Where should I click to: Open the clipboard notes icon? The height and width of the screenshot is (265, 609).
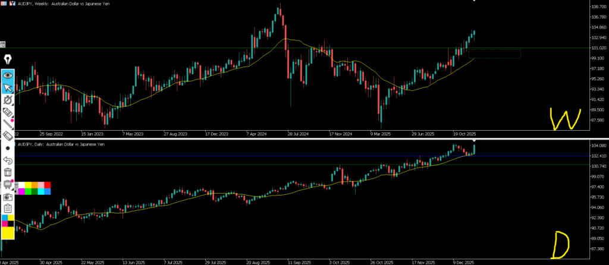pos(8,209)
